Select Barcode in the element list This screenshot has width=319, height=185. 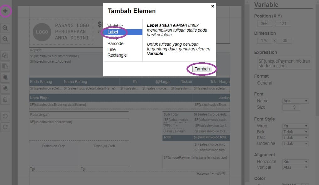pyautogui.click(x=116, y=44)
